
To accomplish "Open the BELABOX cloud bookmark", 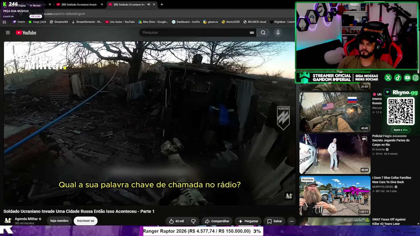I will [255, 22].
